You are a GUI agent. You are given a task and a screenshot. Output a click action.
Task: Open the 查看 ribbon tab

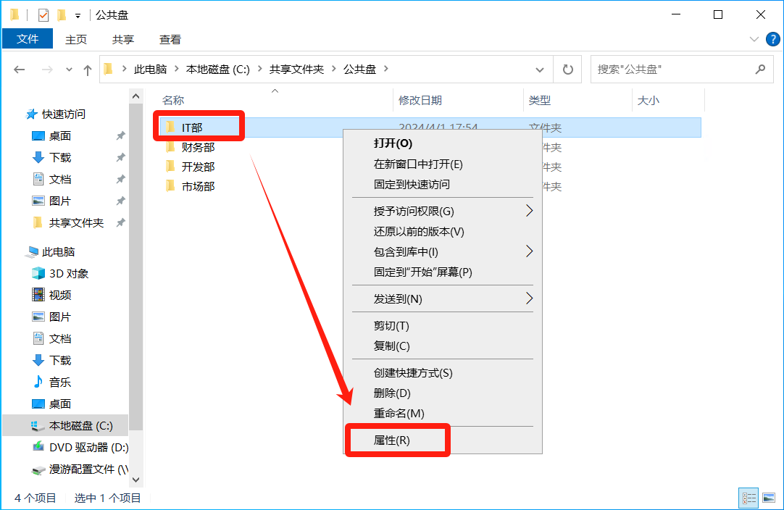click(170, 39)
